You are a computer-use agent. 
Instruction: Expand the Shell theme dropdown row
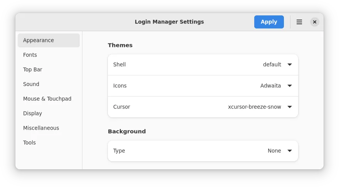click(203, 65)
